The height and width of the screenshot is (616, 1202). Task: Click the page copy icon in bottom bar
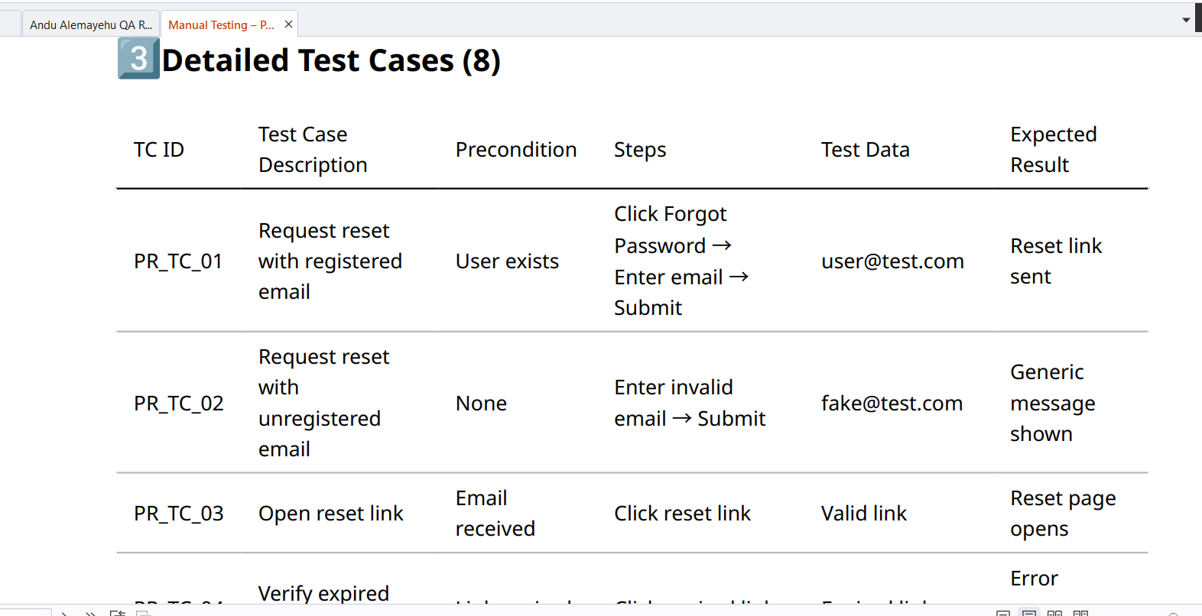pos(142,612)
